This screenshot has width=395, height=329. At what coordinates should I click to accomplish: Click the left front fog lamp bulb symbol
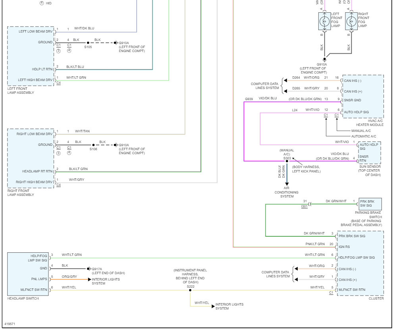[x=324, y=21]
